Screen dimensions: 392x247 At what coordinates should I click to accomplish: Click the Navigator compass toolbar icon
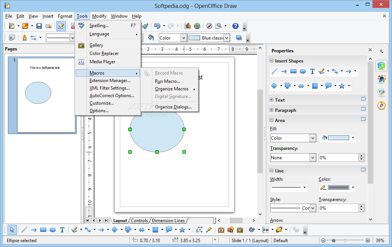[x=209, y=26]
